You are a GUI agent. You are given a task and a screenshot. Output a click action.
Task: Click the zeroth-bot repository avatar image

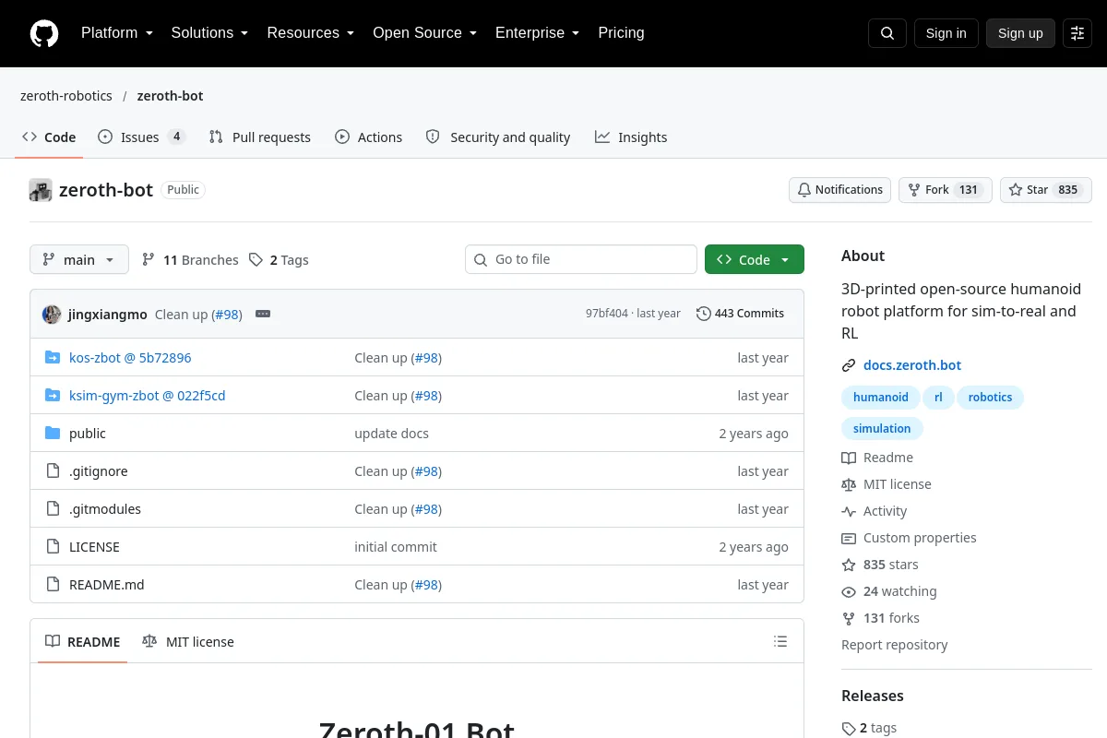tap(41, 190)
